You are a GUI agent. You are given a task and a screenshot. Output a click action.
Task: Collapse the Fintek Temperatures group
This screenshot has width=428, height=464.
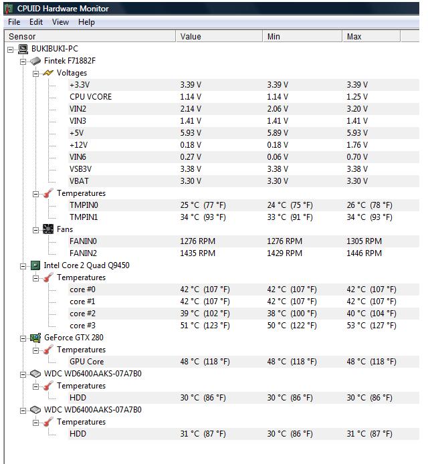(x=35, y=194)
